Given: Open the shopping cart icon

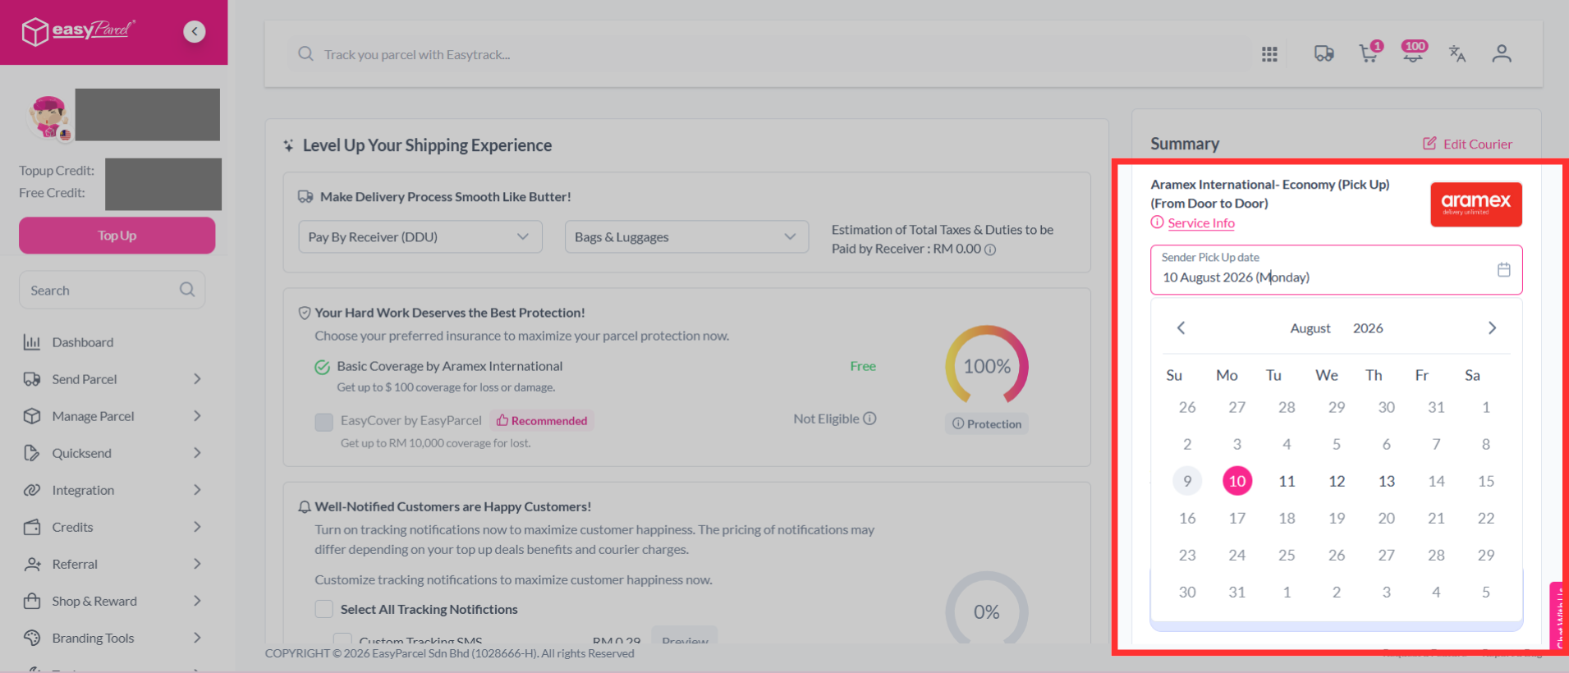Looking at the screenshot, I should (1369, 53).
